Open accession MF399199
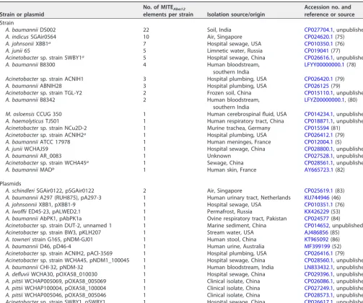The width and height of the screenshot is (363, 303). click(x=317, y=247)
